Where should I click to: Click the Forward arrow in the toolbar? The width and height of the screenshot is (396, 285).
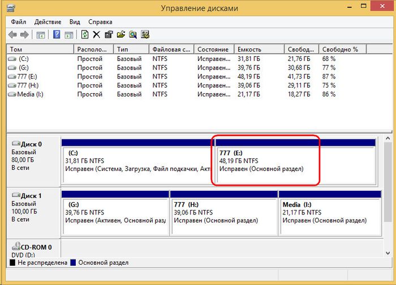(25, 34)
